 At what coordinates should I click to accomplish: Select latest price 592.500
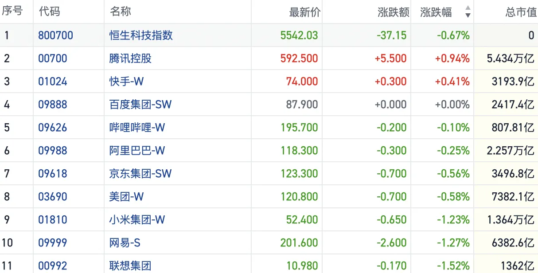[299, 58]
